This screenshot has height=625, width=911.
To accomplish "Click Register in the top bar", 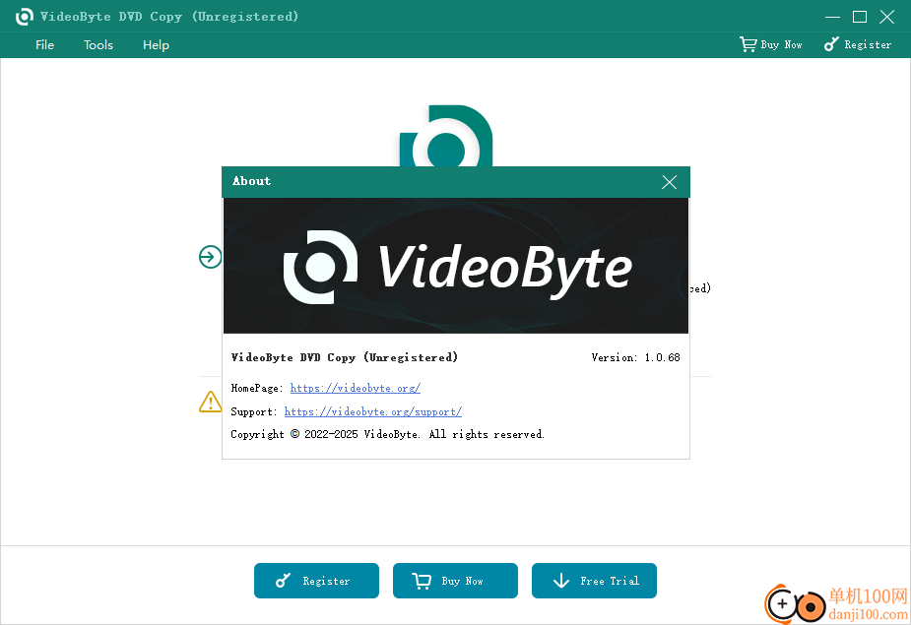I will pos(857,44).
